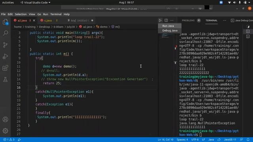Open the Activities overview
This screenshot has height=142, width=253.
[8, 2]
